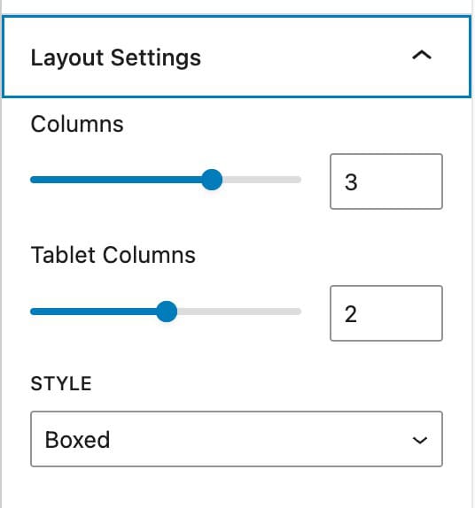Set Columns slider to its maximum end
Screen dimensions: 475x508
click(x=300, y=180)
